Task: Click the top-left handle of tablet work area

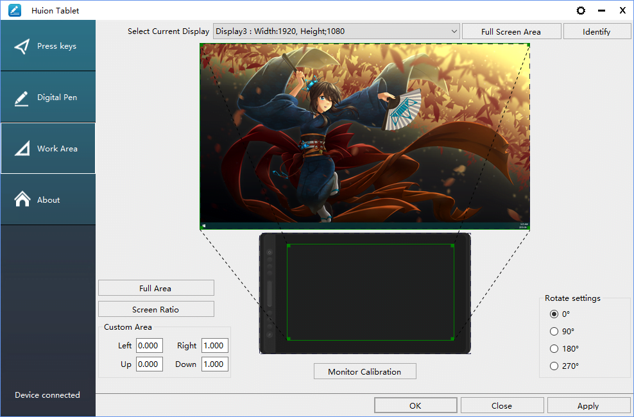Action: click(289, 245)
